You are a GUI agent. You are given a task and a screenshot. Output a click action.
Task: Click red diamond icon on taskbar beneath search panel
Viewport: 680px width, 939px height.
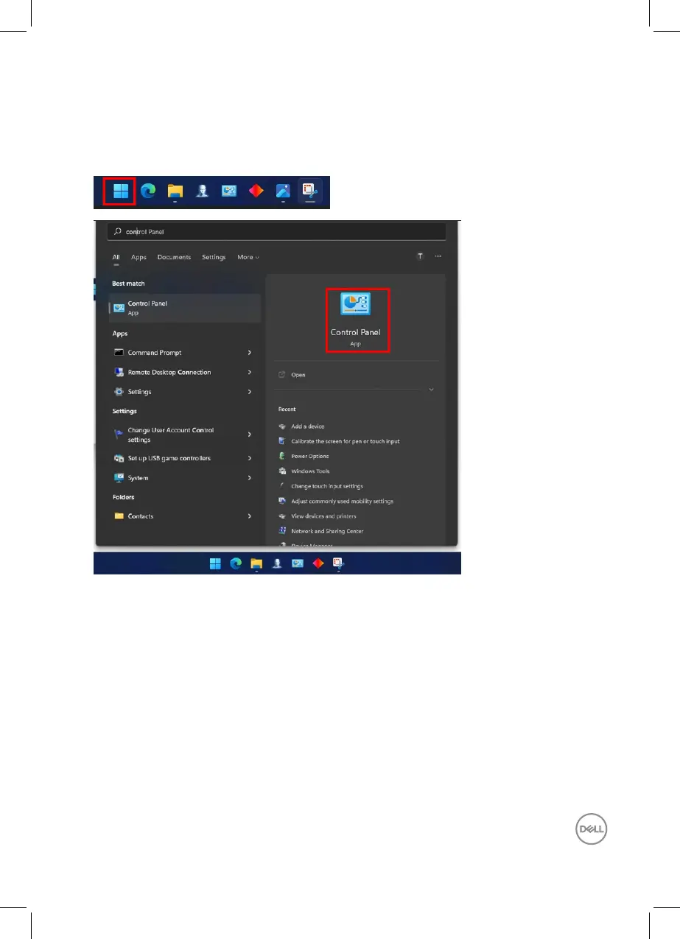[318, 564]
